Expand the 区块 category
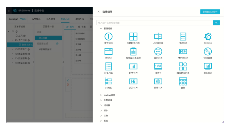This screenshot has height=126, width=228. click(x=101, y=116)
